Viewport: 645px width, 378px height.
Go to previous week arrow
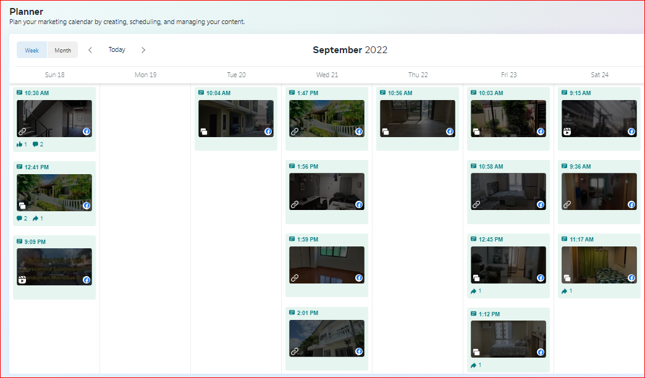point(90,50)
